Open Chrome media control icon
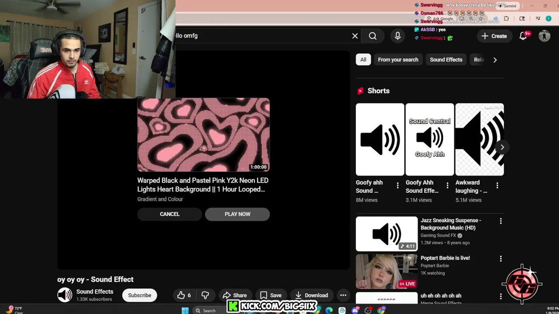This screenshot has height=314, width=559. click(538, 19)
